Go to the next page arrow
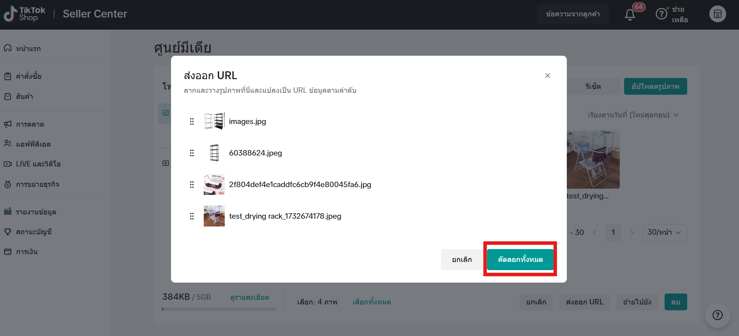Image resolution: width=739 pixels, height=336 pixels. 632,233
